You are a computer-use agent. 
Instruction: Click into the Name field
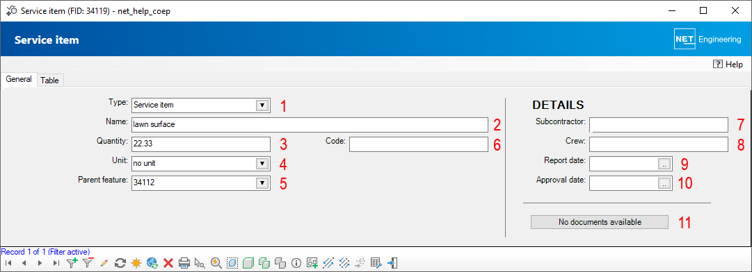pyautogui.click(x=310, y=124)
